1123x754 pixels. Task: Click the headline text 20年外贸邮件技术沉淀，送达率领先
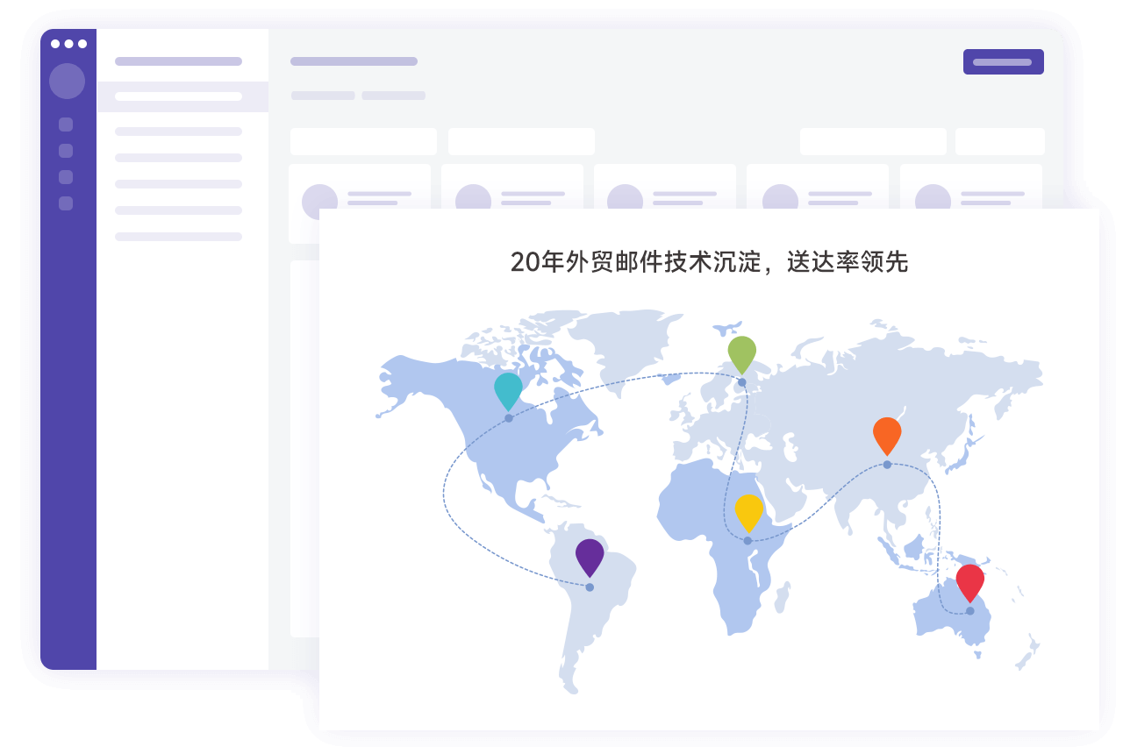709,261
